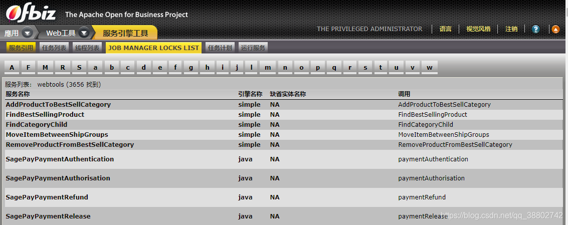This screenshot has height=225, width=568.
Task: Open AddProductToBestSellCategory service name
Action: pos(58,104)
